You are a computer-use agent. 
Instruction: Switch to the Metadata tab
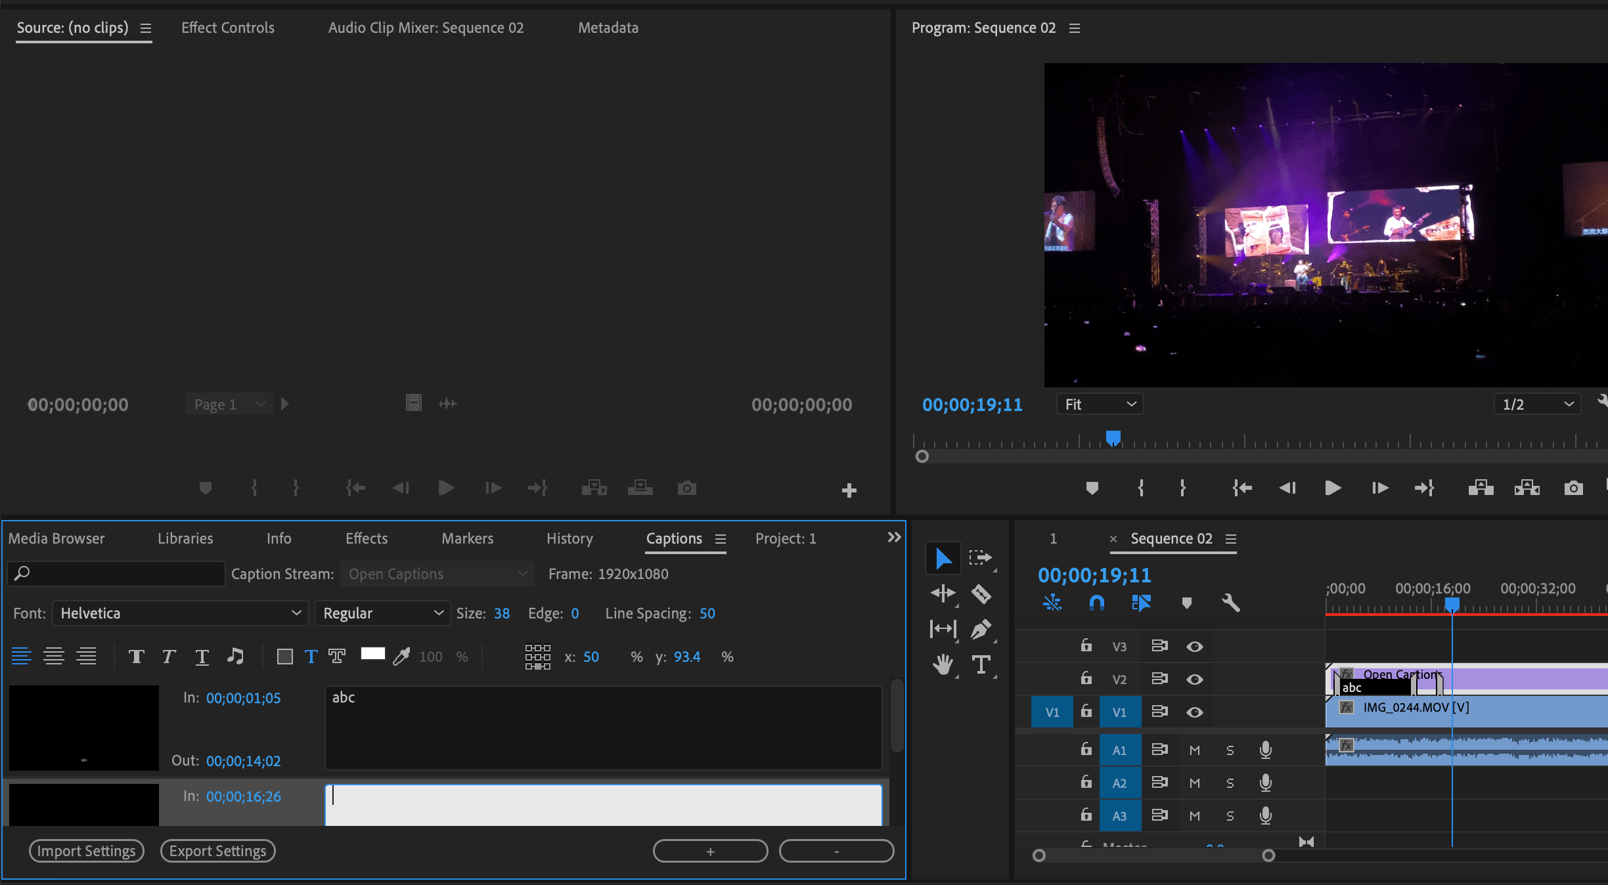[x=607, y=28]
